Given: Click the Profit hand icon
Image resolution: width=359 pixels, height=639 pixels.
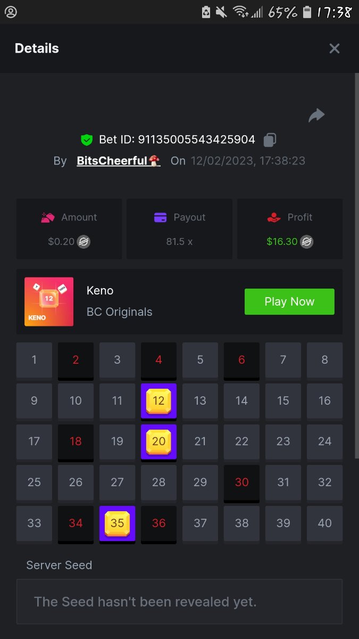Looking at the screenshot, I should point(274,217).
